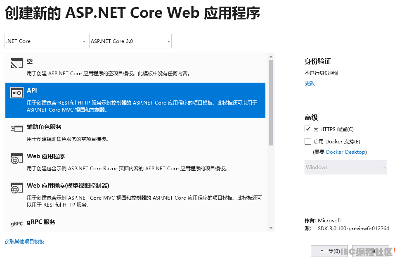Image resolution: width=395 pixels, height=262 pixels.
Task: Open the Docker Desktop link
Action: [345, 152]
